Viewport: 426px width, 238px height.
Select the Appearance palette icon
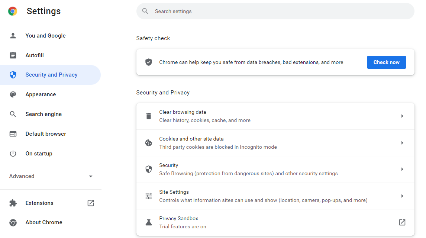13,94
